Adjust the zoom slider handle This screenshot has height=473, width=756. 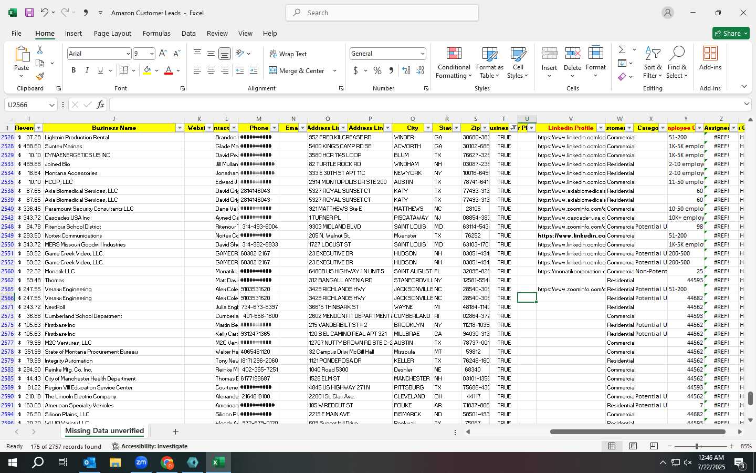pyautogui.click(x=697, y=446)
